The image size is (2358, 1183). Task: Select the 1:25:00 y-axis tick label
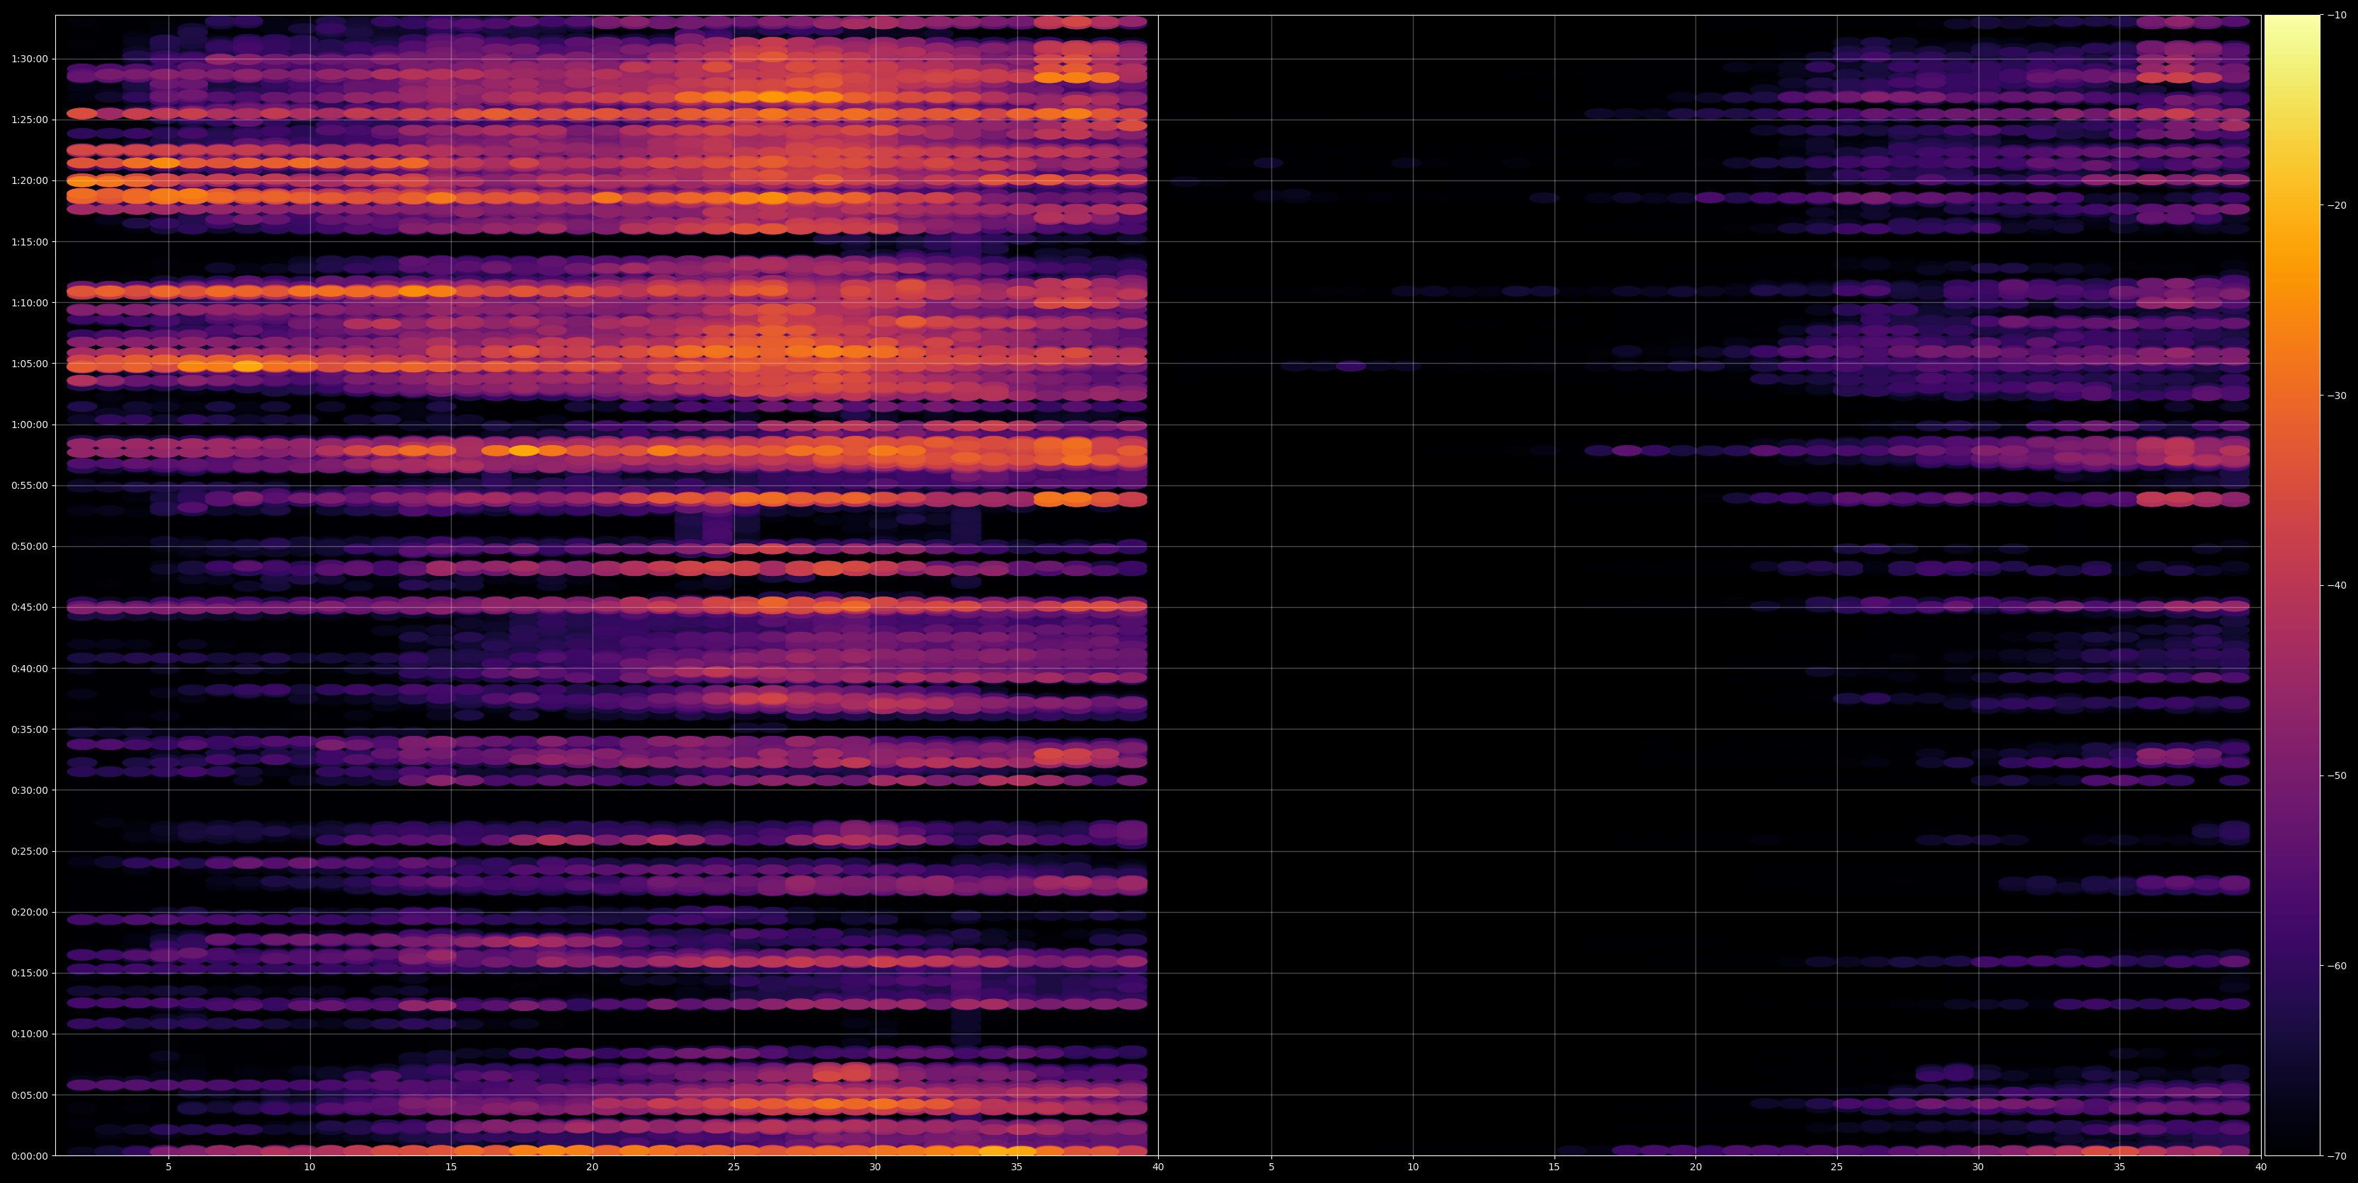coord(29,120)
